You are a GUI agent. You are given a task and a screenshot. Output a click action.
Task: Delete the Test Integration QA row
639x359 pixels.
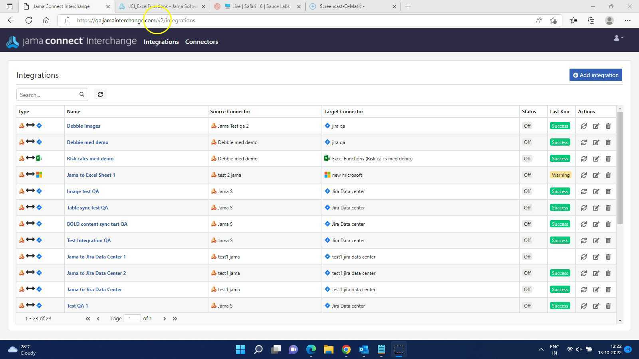pos(608,241)
